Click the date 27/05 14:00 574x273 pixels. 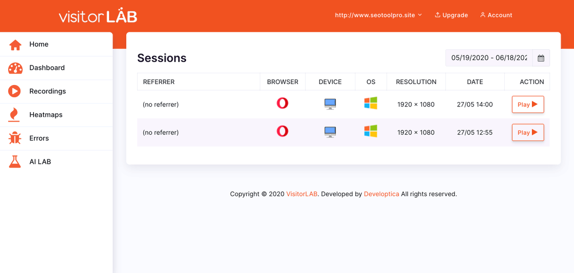point(475,105)
